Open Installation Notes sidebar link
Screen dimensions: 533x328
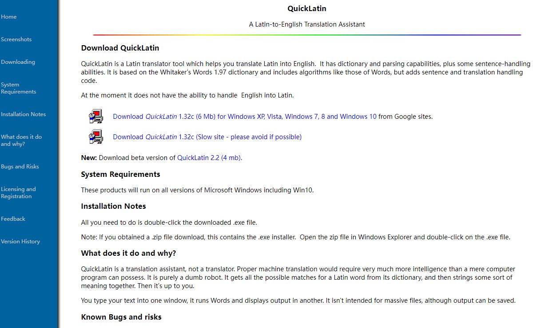point(24,114)
